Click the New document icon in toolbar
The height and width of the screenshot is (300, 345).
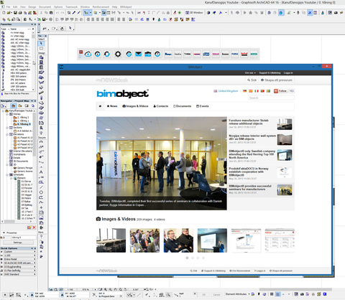point(4,13)
